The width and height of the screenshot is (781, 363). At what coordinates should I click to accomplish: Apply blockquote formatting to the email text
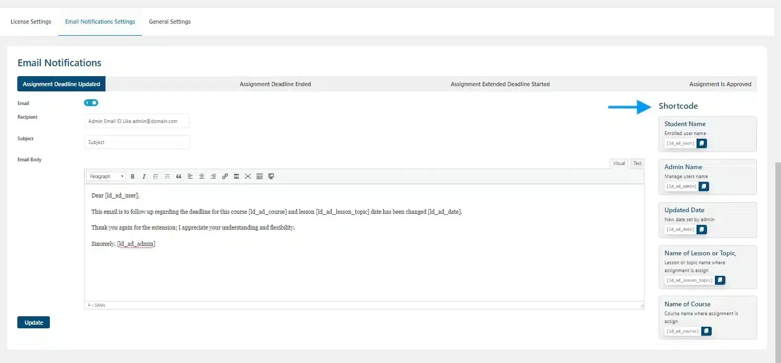[x=178, y=176]
